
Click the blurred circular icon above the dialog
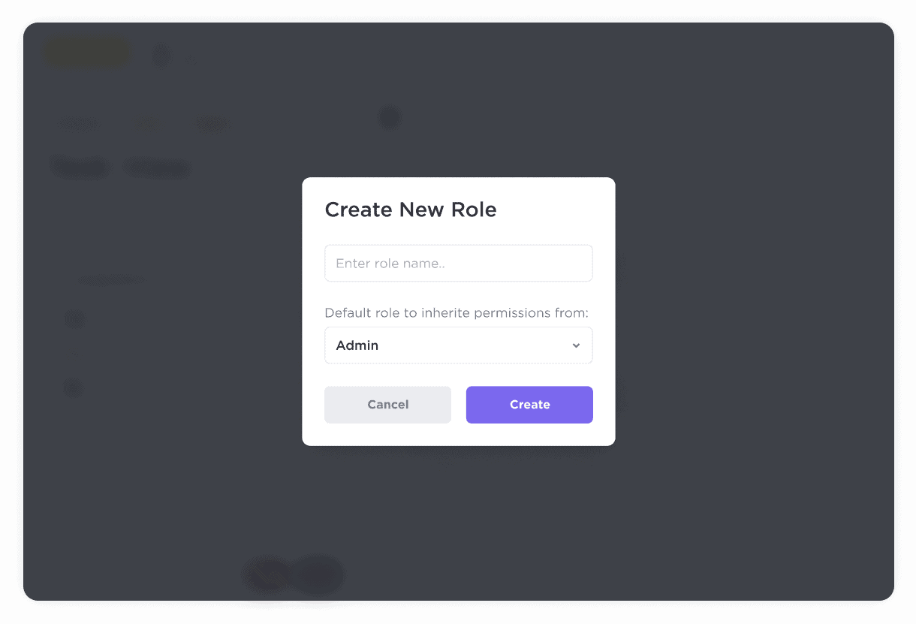[x=389, y=117]
